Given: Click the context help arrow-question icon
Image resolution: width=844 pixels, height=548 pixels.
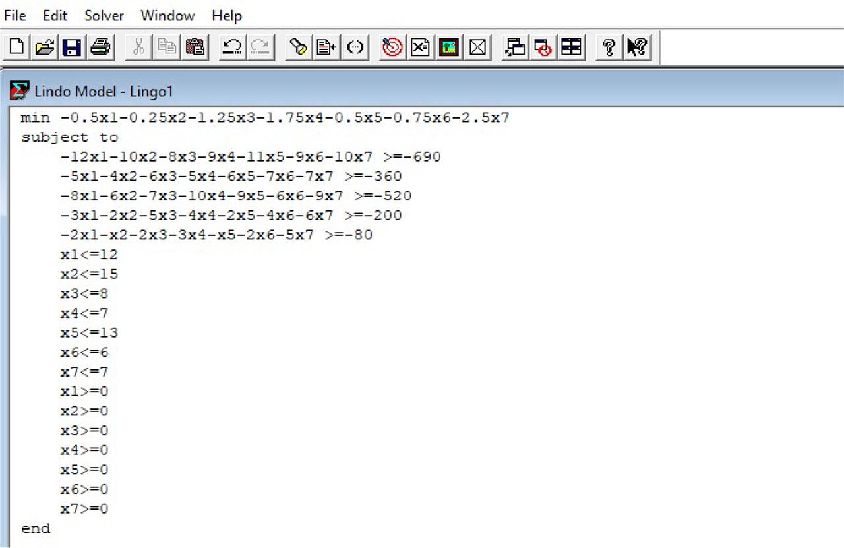Looking at the screenshot, I should click(x=636, y=47).
